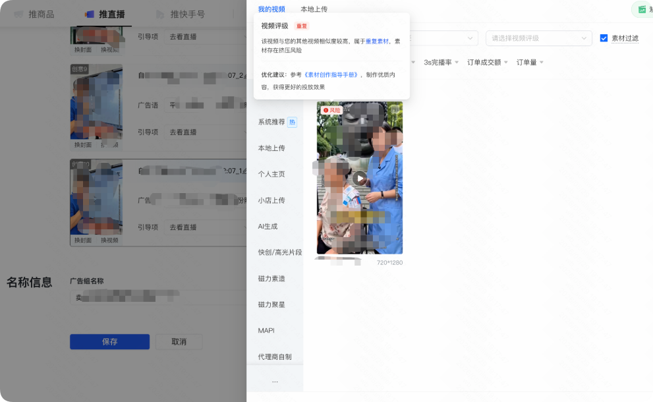Click 换封面 under the 创意9 thumbnail
Viewport: 653px width, 402px height.
click(83, 145)
